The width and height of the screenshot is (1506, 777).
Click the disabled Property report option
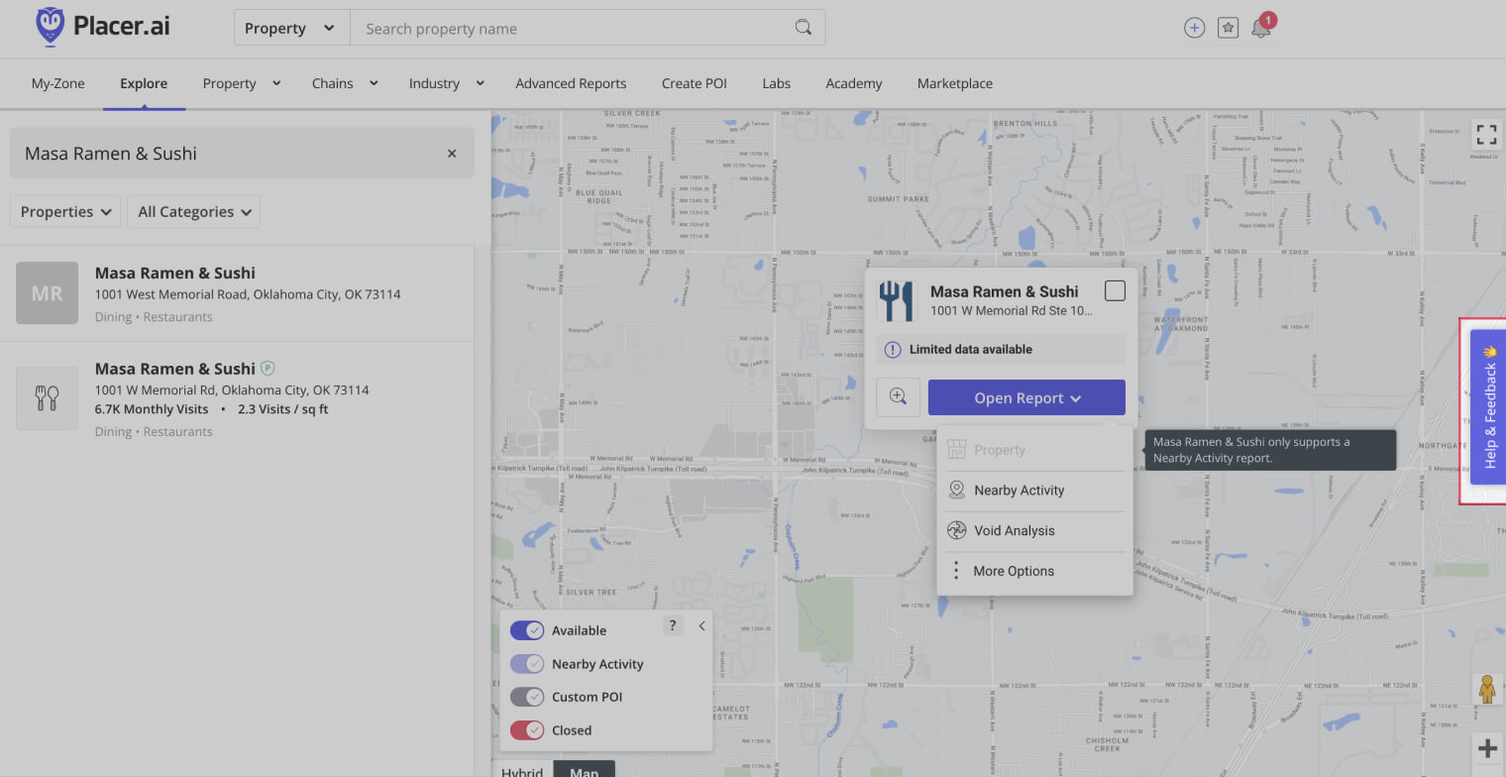[x=1034, y=450]
